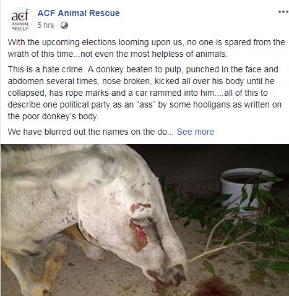
Task: Open the injured donkey photo
Action: [x=145, y=220]
